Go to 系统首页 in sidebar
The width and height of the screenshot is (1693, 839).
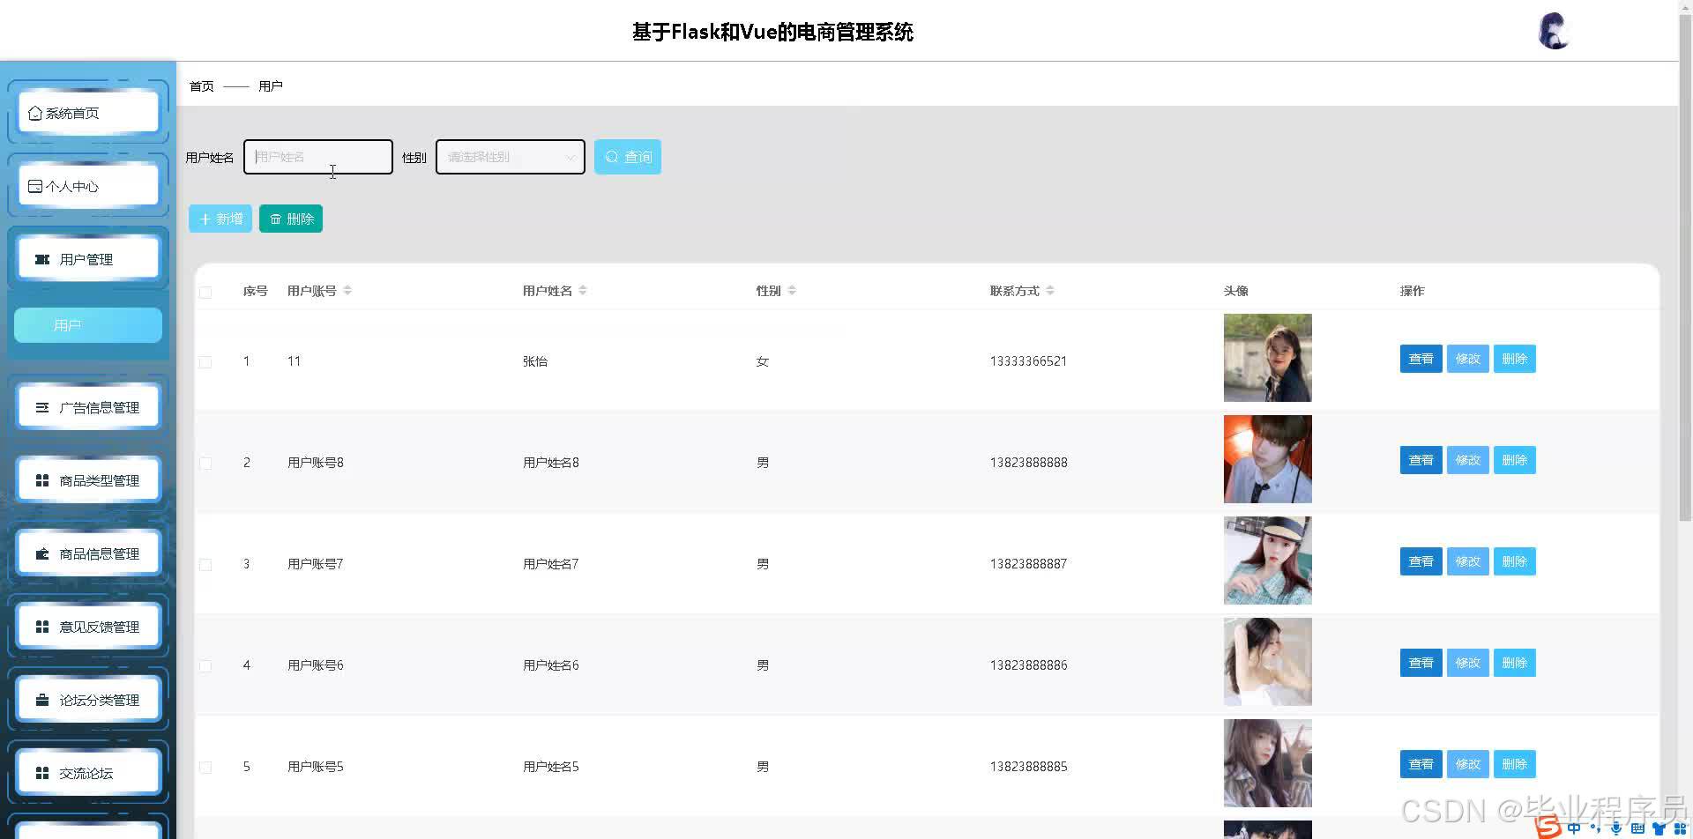pos(88,113)
